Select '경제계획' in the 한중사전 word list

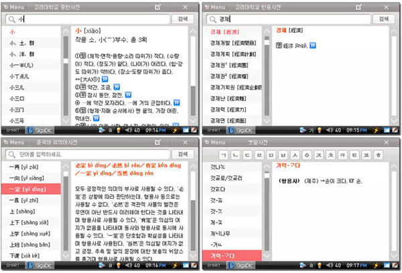(232, 54)
